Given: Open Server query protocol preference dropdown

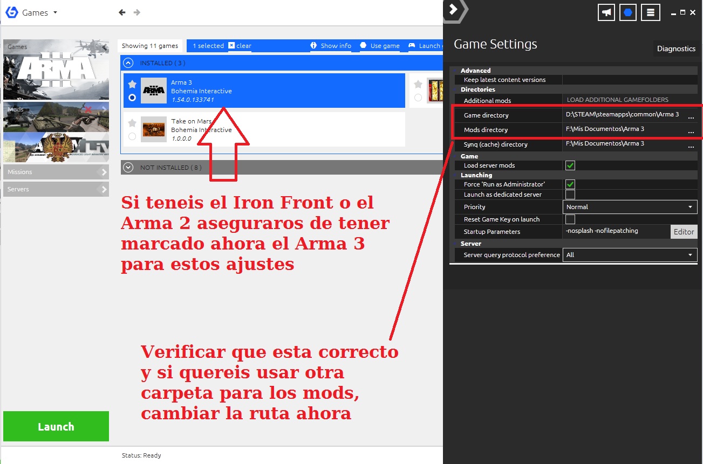Looking at the screenshot, I should (630, 255).
